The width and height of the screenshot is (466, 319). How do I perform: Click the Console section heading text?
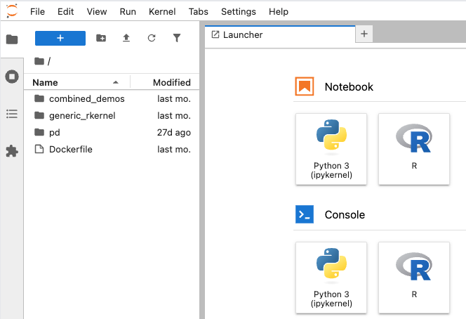tap(345, 215)
